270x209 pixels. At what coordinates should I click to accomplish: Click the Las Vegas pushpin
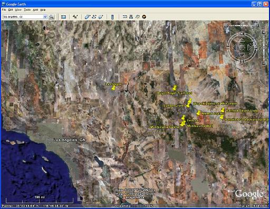pyautogui.click(x=113, y=88)
